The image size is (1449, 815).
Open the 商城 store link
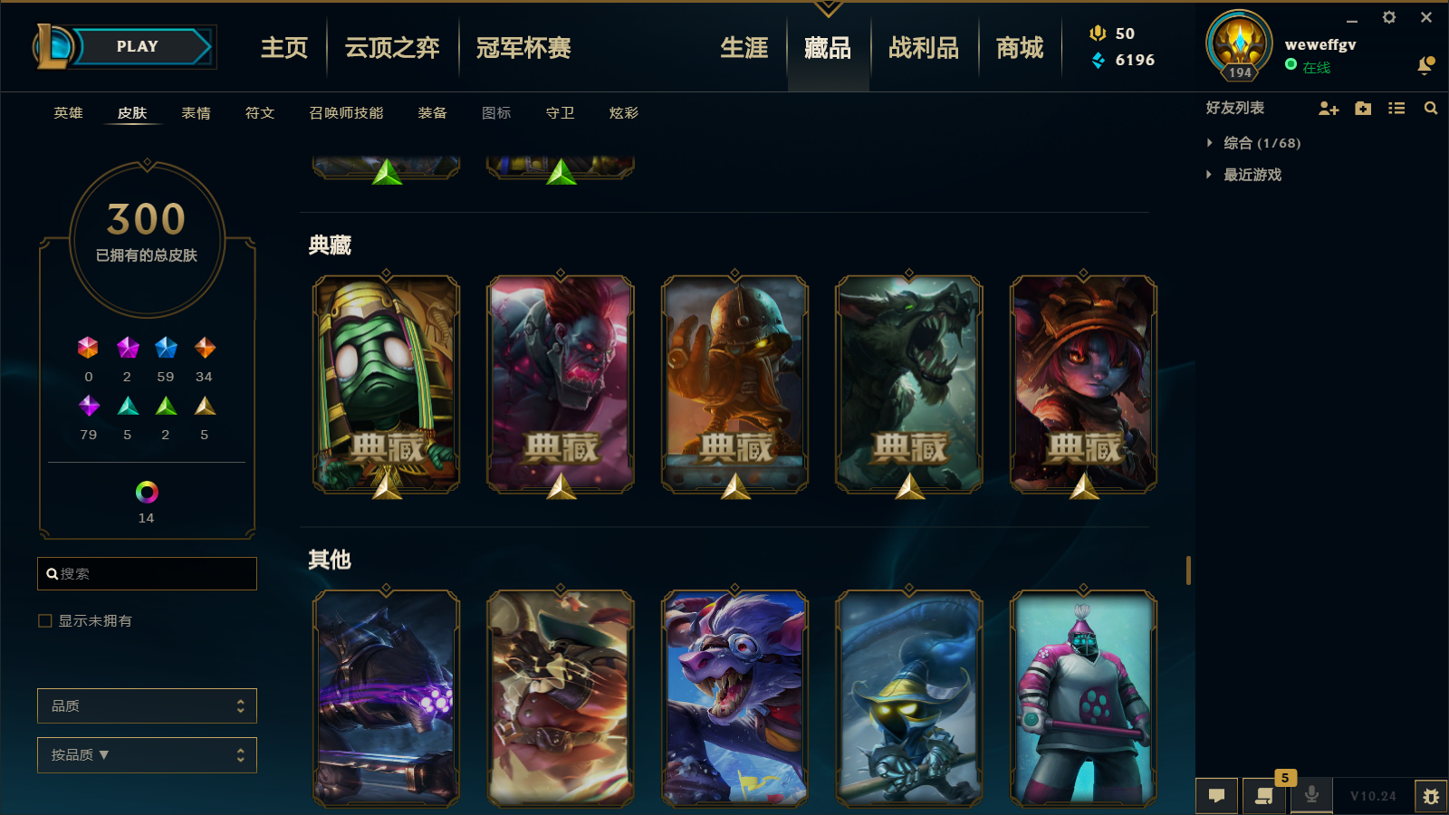coord(1020,48)
